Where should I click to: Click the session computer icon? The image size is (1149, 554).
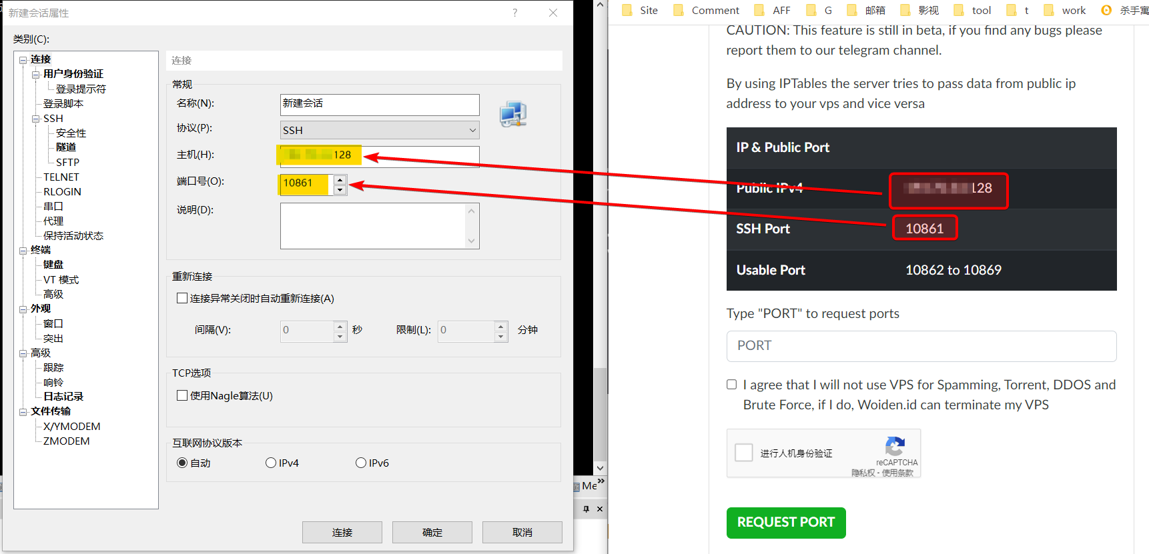[513, 115]
